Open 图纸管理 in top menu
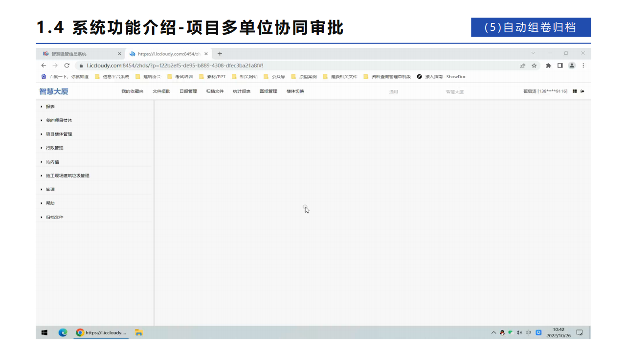 pos(268,91)
